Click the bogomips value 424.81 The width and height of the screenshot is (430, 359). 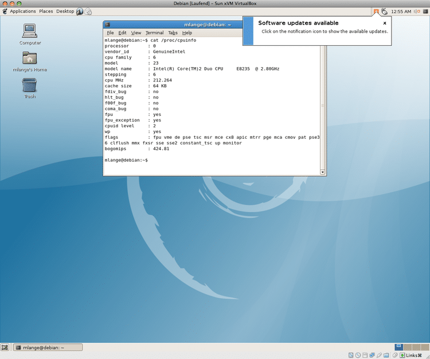tap(161, 149)
